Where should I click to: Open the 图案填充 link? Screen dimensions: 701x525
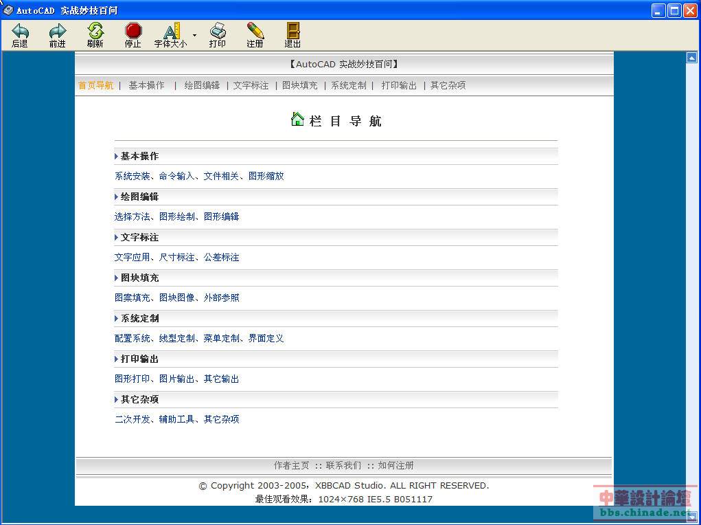click(x=133, y=298)
